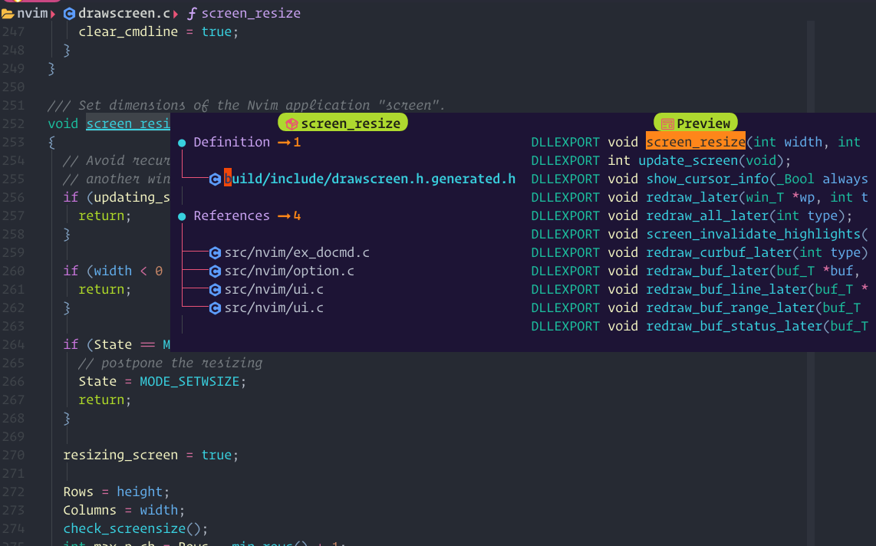Collapse the References section bullet
This screenshot has width=876, height=546.
pos(182,215)
